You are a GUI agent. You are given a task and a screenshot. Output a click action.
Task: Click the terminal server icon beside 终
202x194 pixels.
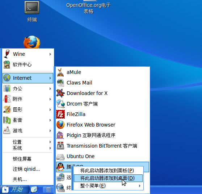coord(60,188)
